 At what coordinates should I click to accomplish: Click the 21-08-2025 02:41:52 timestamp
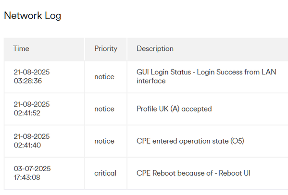tap(32, 109)
